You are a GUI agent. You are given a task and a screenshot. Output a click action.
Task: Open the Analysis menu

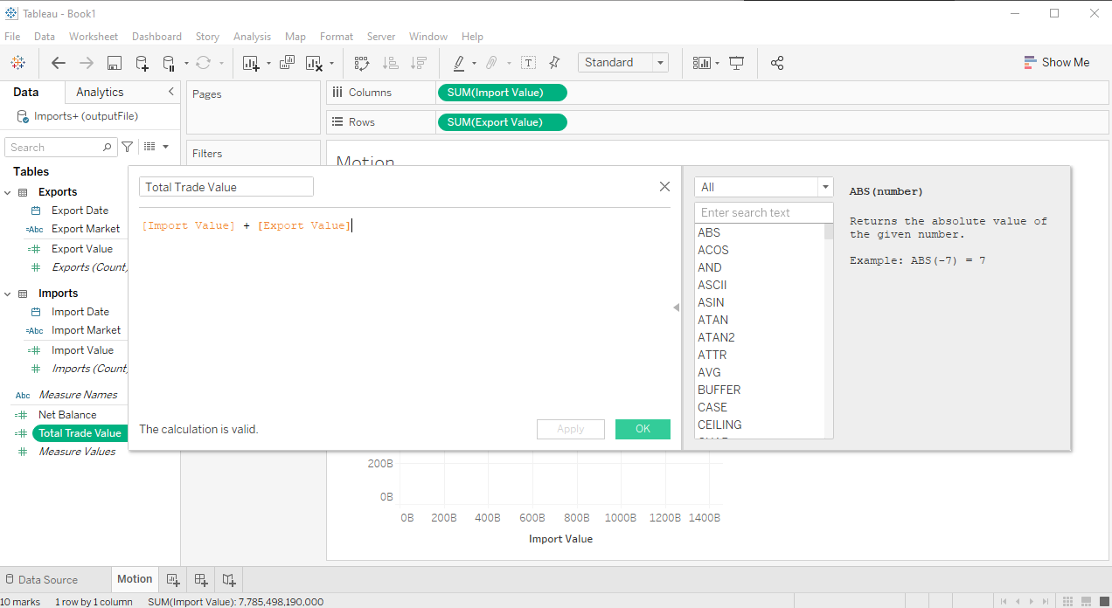(x=252, y=37)
